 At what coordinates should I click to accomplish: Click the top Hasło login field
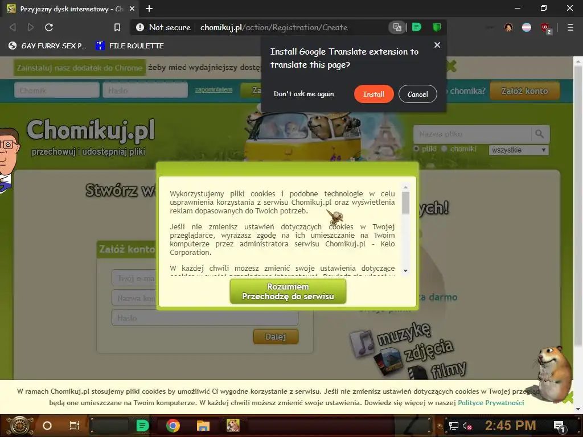click(145, 90)
